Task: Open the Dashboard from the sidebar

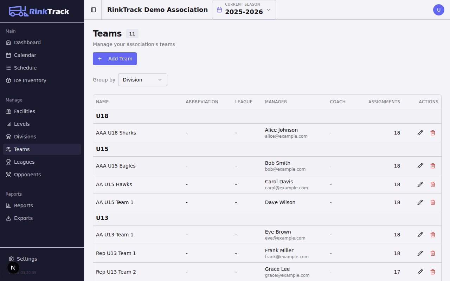Action: click(x=27, y=42)
